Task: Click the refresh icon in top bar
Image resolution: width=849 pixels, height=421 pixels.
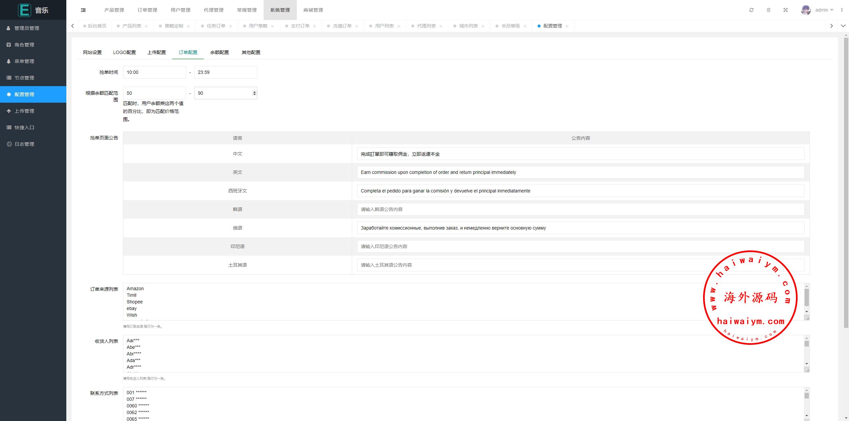Action: [751, 10]
